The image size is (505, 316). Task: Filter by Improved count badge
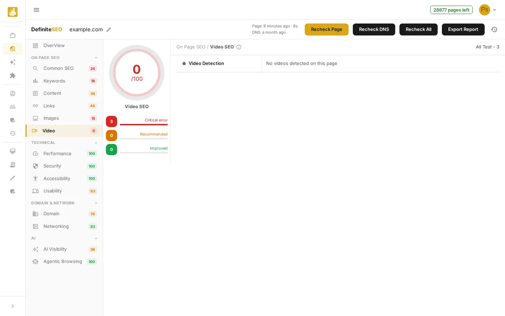click(x=112, y=150)
